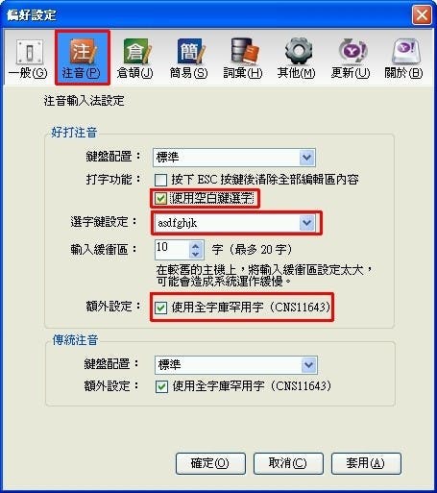Click the 取消(C) cancel button
Viewport: 437px width, 493px height.
pos(288,463)
